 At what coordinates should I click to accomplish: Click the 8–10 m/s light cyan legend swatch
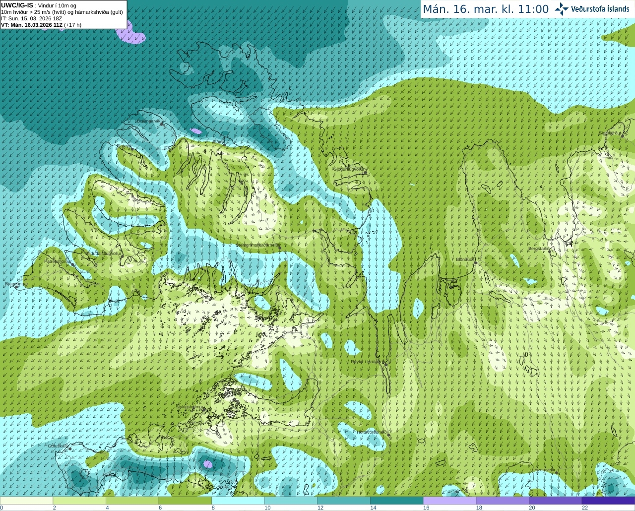(x=238, y=501)
